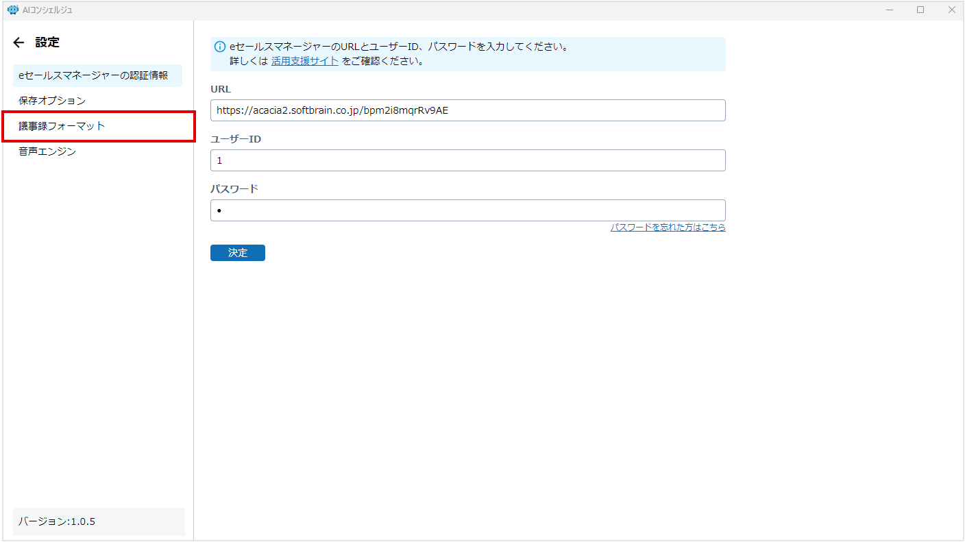This screenshot has height=542, width=965.
Task: Close the AIコンシェルジュ window
Action: pos(951,10)
